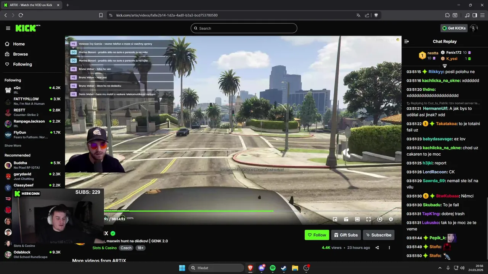
Task: Open the user profile avatar menu
Action: tap(474, 28)
